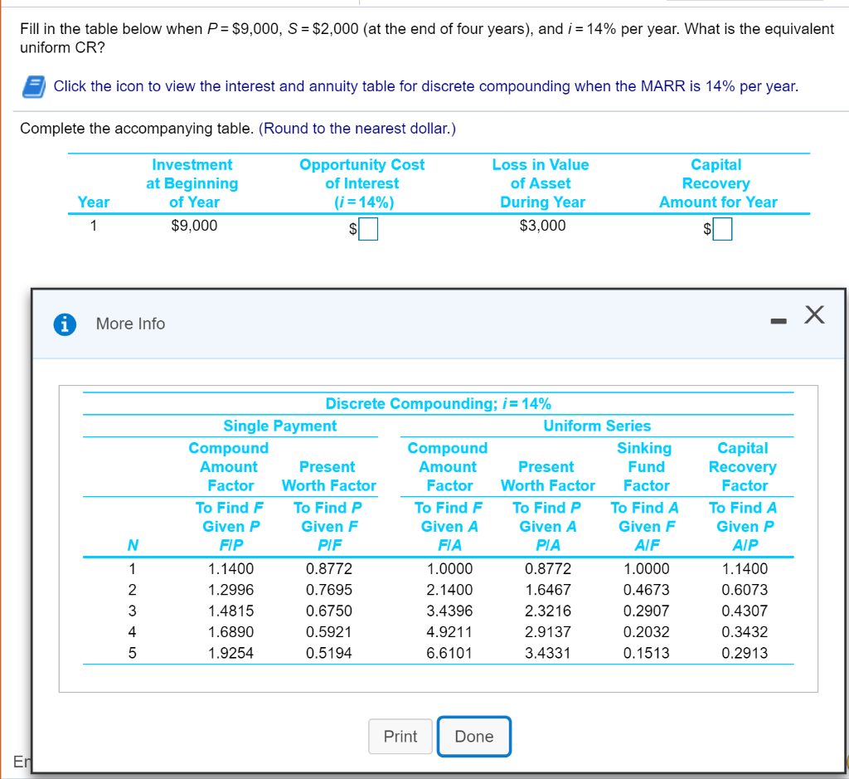
Task: Select the Capital Recovery Factor value 0.3432
Action: coord(743,632)
